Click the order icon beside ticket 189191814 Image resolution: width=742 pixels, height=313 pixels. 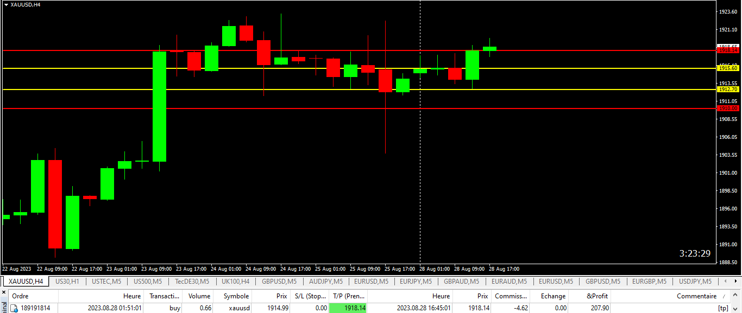click(14, 308)
